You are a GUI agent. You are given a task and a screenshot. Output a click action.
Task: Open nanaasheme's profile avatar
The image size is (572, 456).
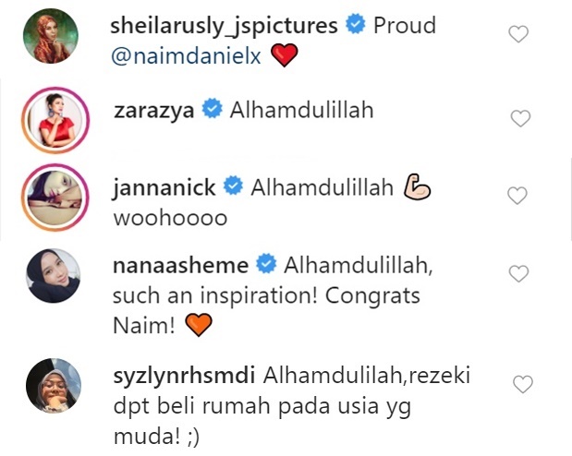click(x=54, y=276)
